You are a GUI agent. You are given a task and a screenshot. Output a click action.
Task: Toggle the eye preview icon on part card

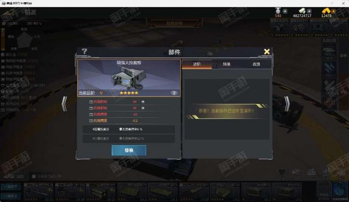point(174,92)
